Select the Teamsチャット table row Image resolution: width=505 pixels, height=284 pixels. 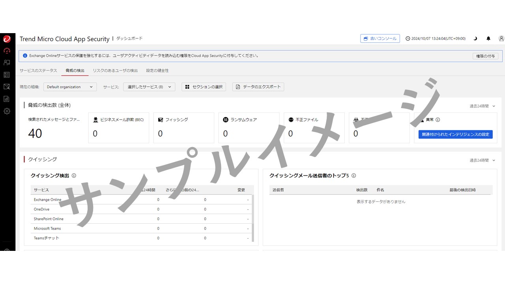click(x=141, y=238)
